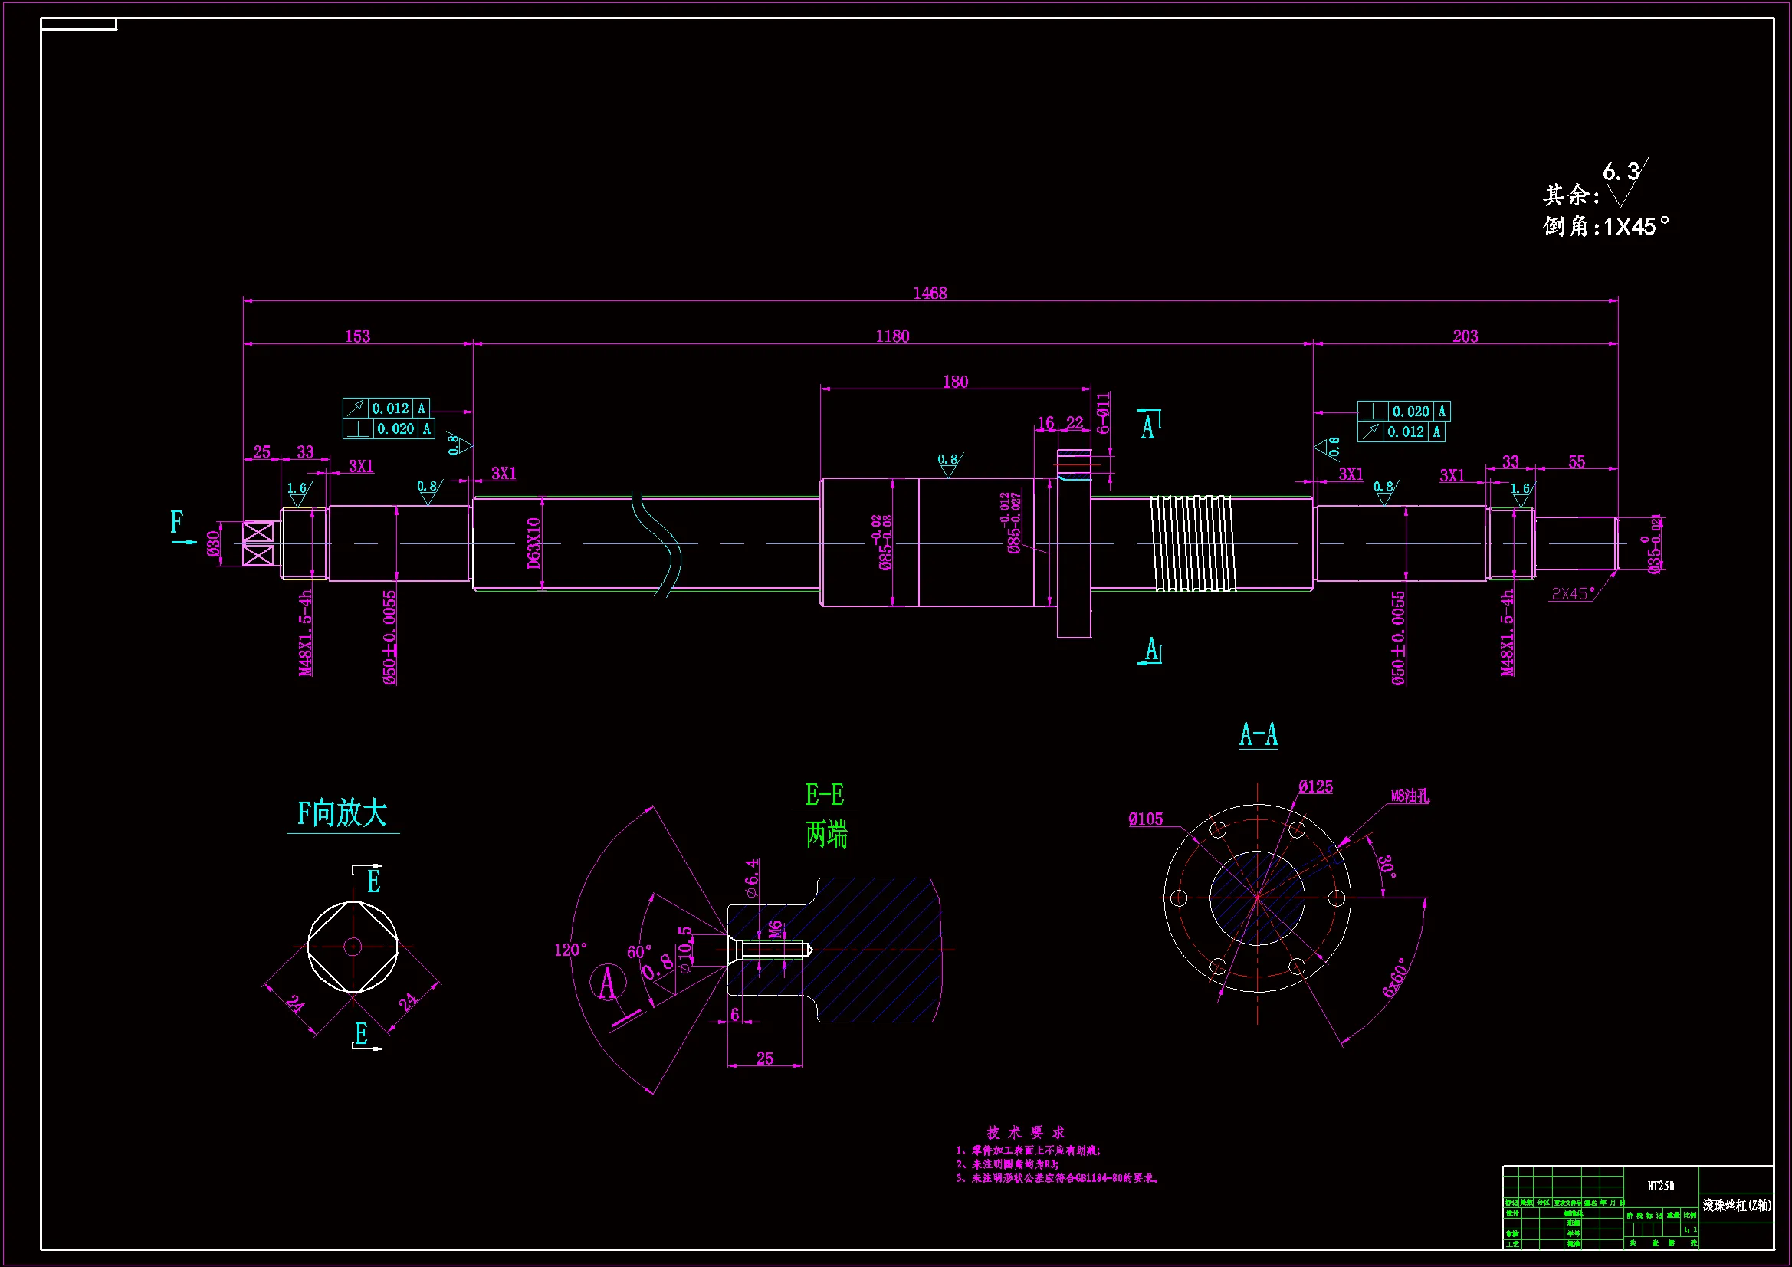Select the 1468 overall length dimension
1792x1267 pixels.
click(x=930, y=294)
